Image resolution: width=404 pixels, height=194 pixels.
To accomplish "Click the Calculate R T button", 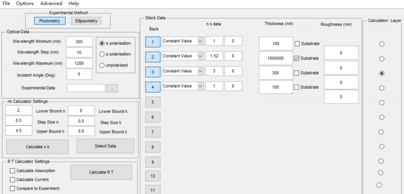I will 101,172.
